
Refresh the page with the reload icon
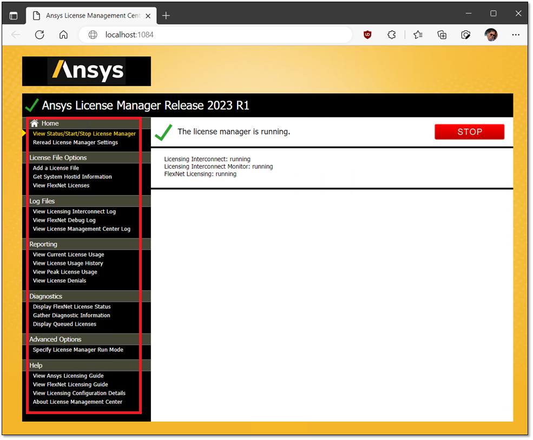point(40,35)
